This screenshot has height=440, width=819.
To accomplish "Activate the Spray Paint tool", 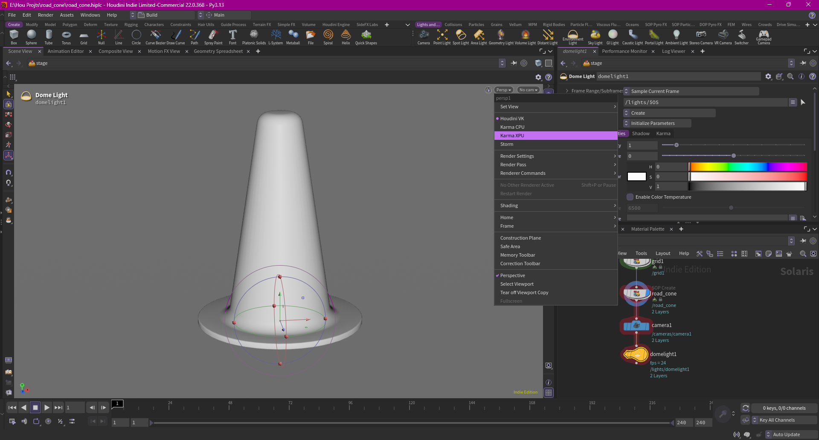I will tap(213, 37).
